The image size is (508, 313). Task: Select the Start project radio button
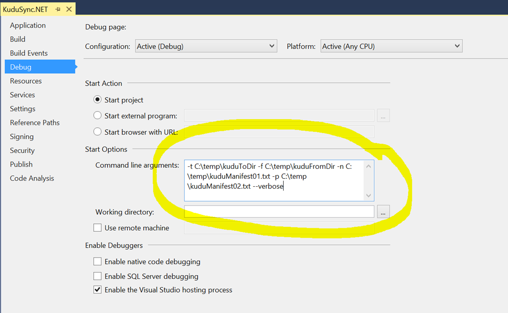pyautogui.click(x=97, y=99)
